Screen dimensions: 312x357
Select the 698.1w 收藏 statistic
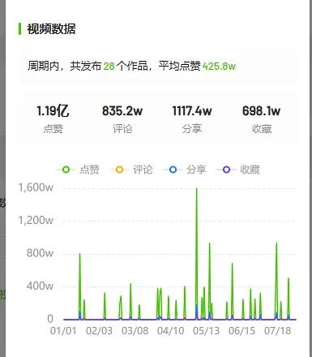262,118
